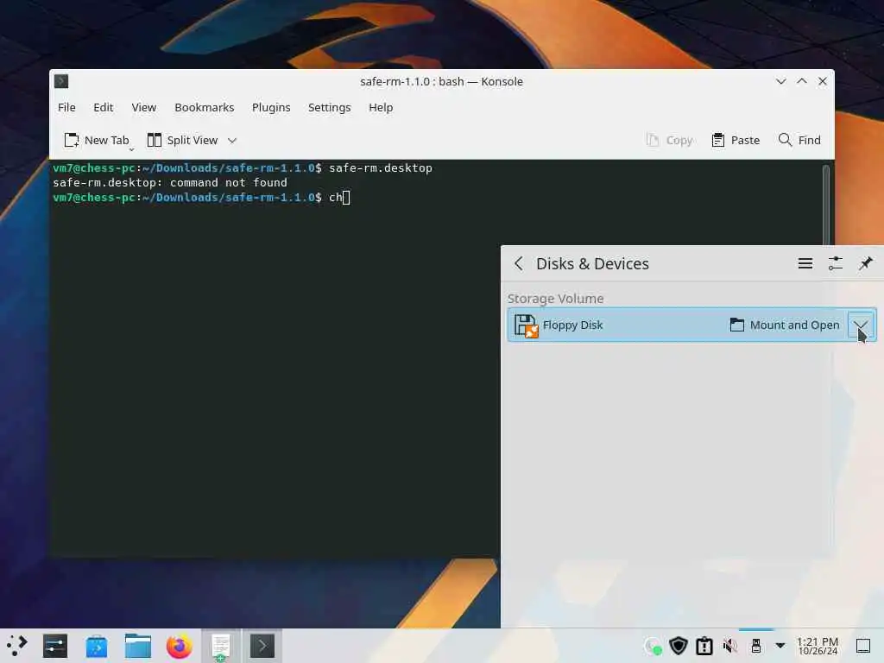Open Dolphin file manager from taskbar

(137, 646)
